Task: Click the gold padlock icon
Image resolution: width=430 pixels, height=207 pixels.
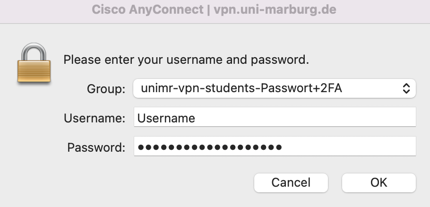Action: pyautogui.click(x=34, y=62)
